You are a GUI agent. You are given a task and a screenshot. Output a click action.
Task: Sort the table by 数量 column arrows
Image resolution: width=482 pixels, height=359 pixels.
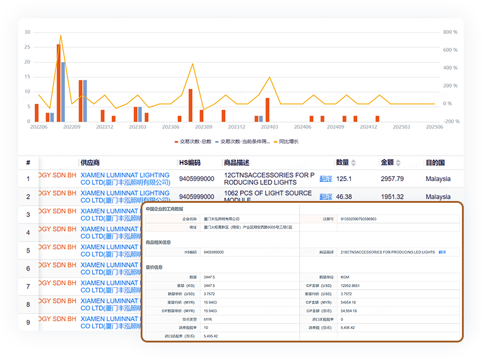[353, 163]
